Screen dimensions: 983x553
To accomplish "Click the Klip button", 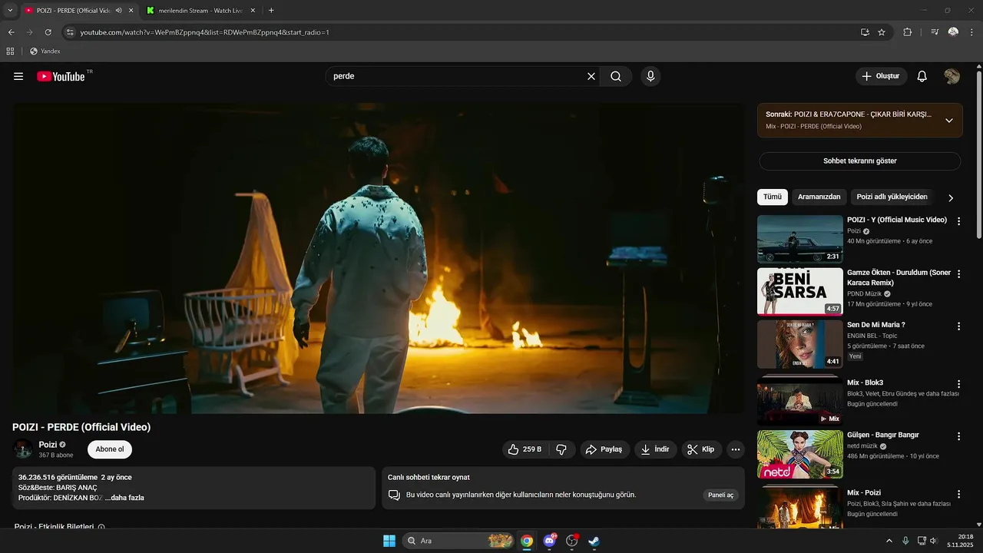I will tap(701, 449).
